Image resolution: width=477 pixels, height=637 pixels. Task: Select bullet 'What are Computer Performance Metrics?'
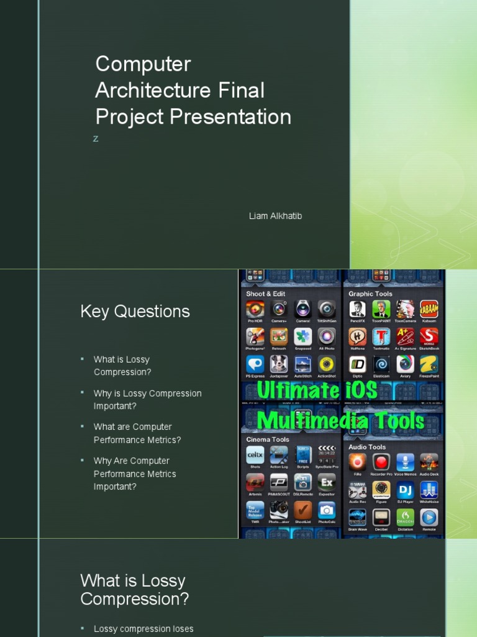click(x=137, y=433)
